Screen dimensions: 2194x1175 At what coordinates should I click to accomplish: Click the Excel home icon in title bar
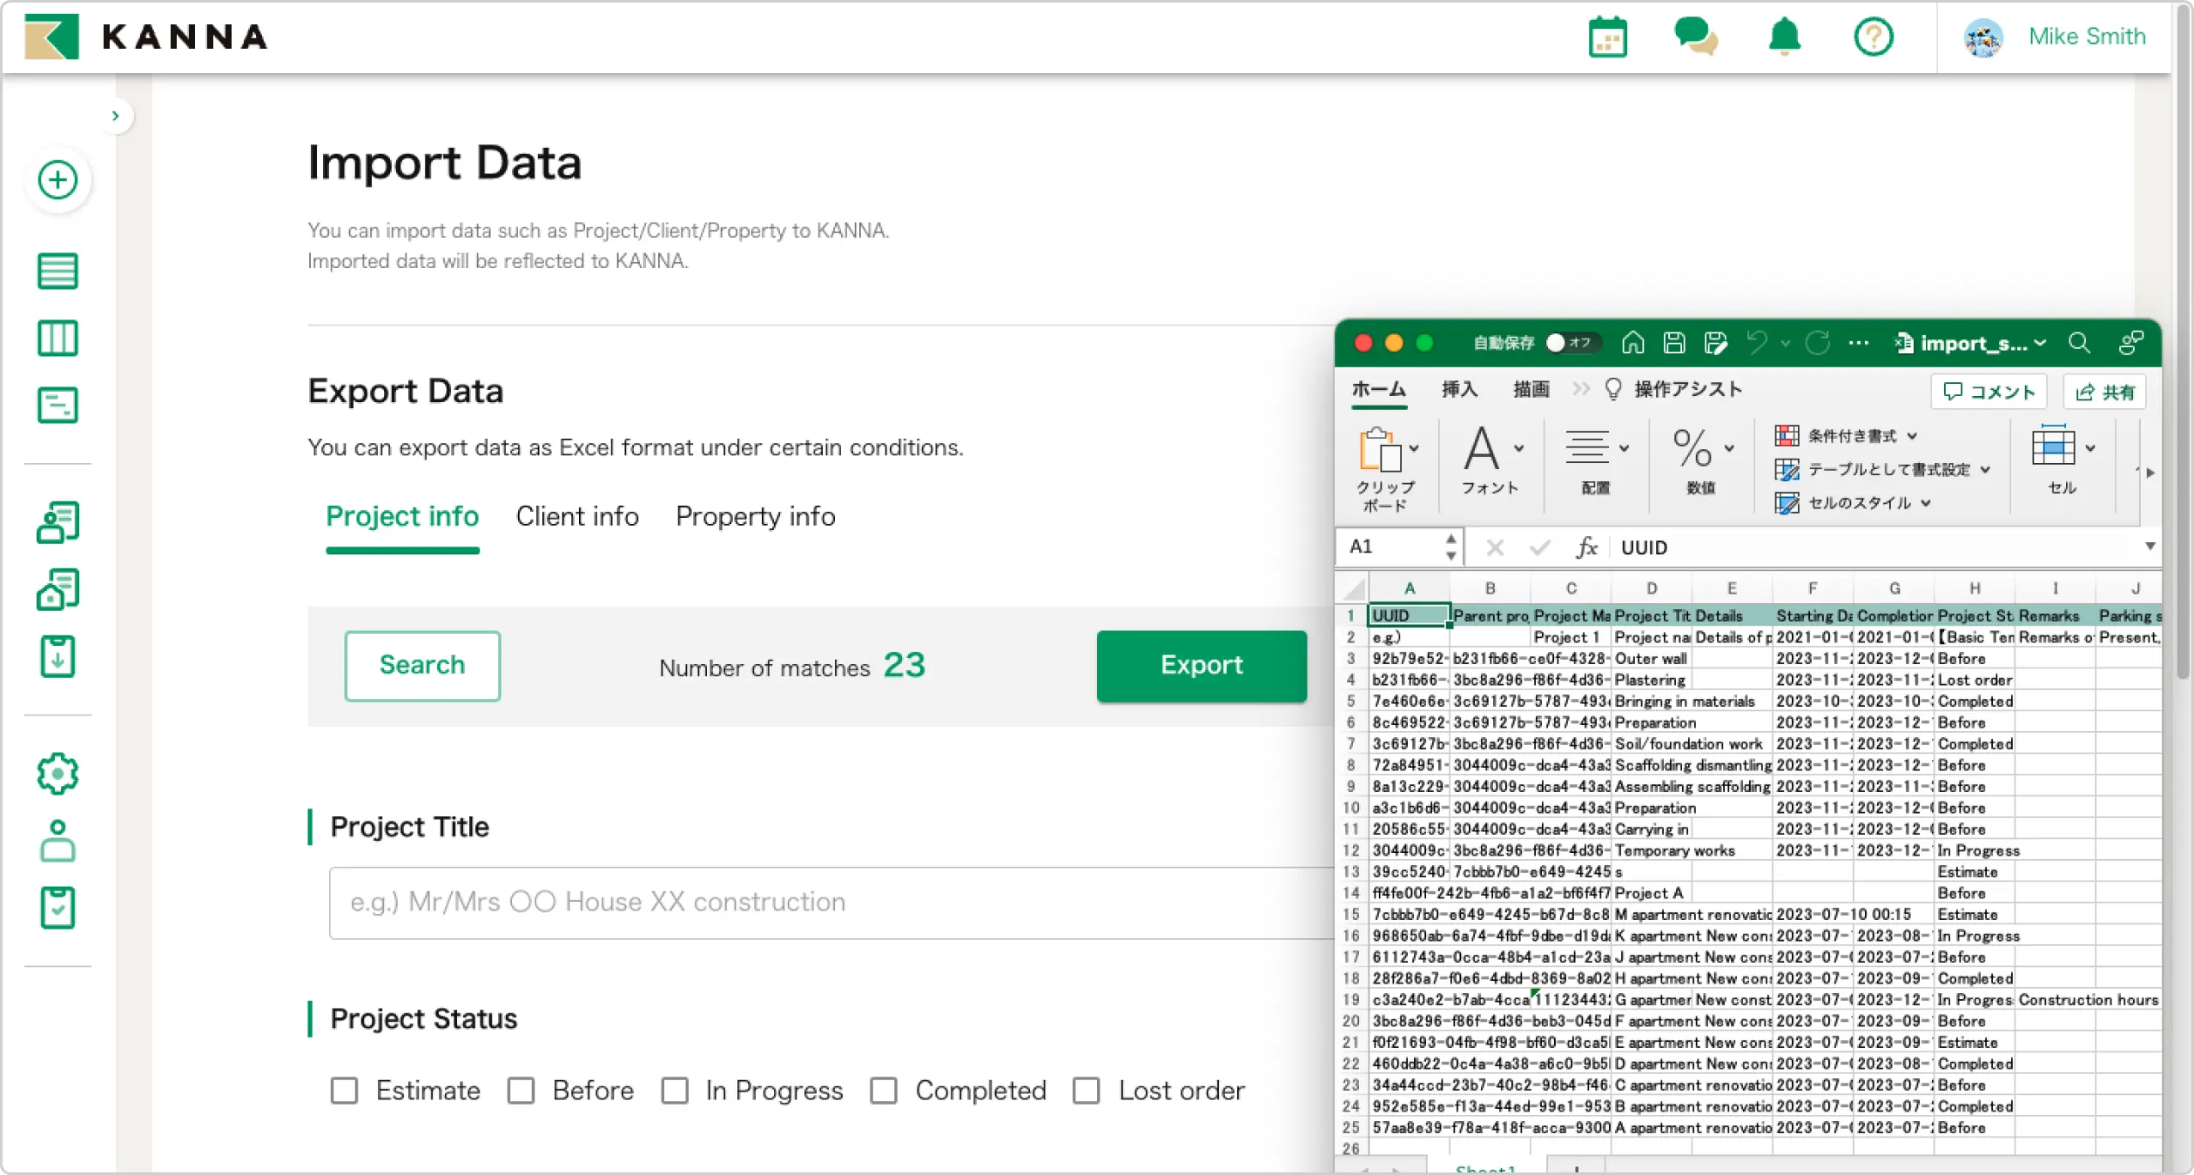1632,343
